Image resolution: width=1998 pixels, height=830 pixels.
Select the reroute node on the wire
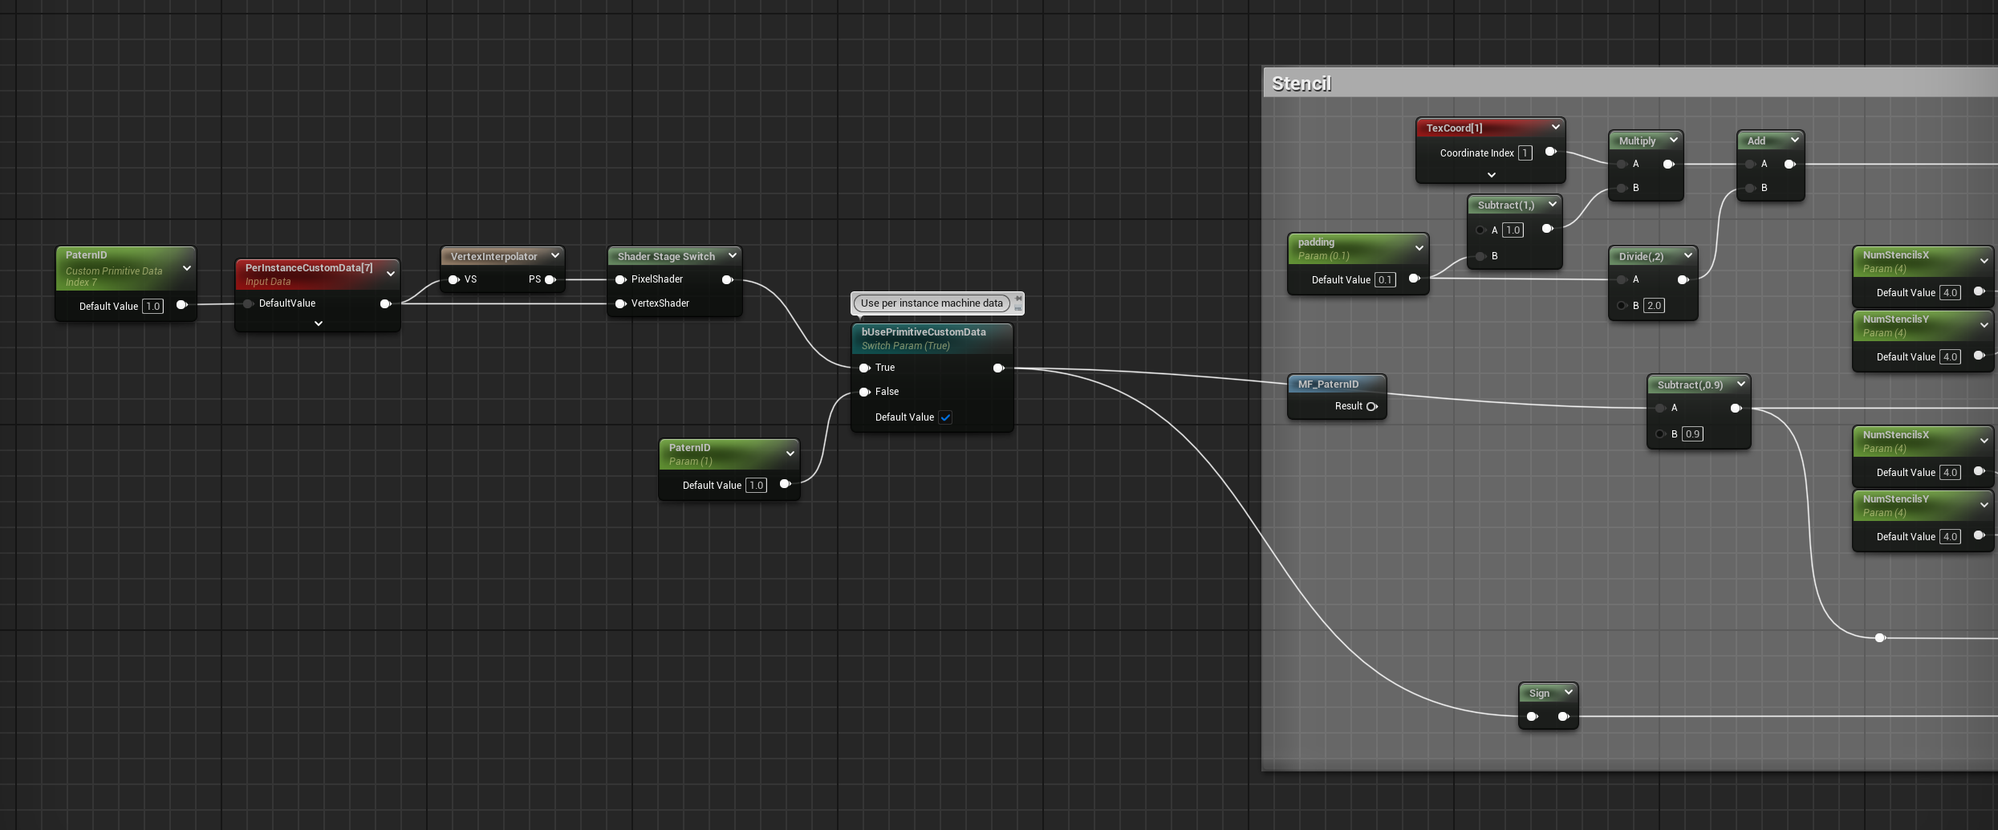[1880, 637]
